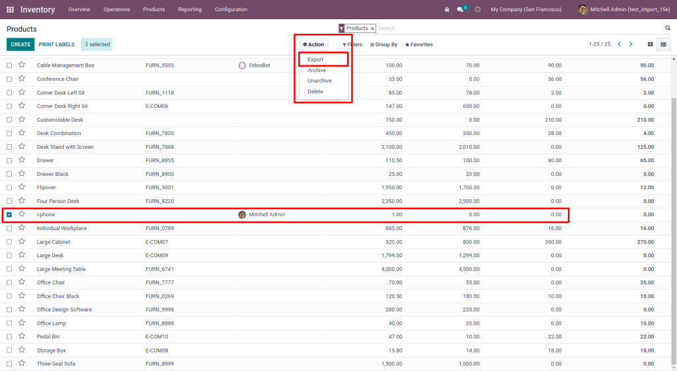Image resolution: width=677 pixels, height=371 pixels.
Task: Click the Search input field
Action: [518, 28]
